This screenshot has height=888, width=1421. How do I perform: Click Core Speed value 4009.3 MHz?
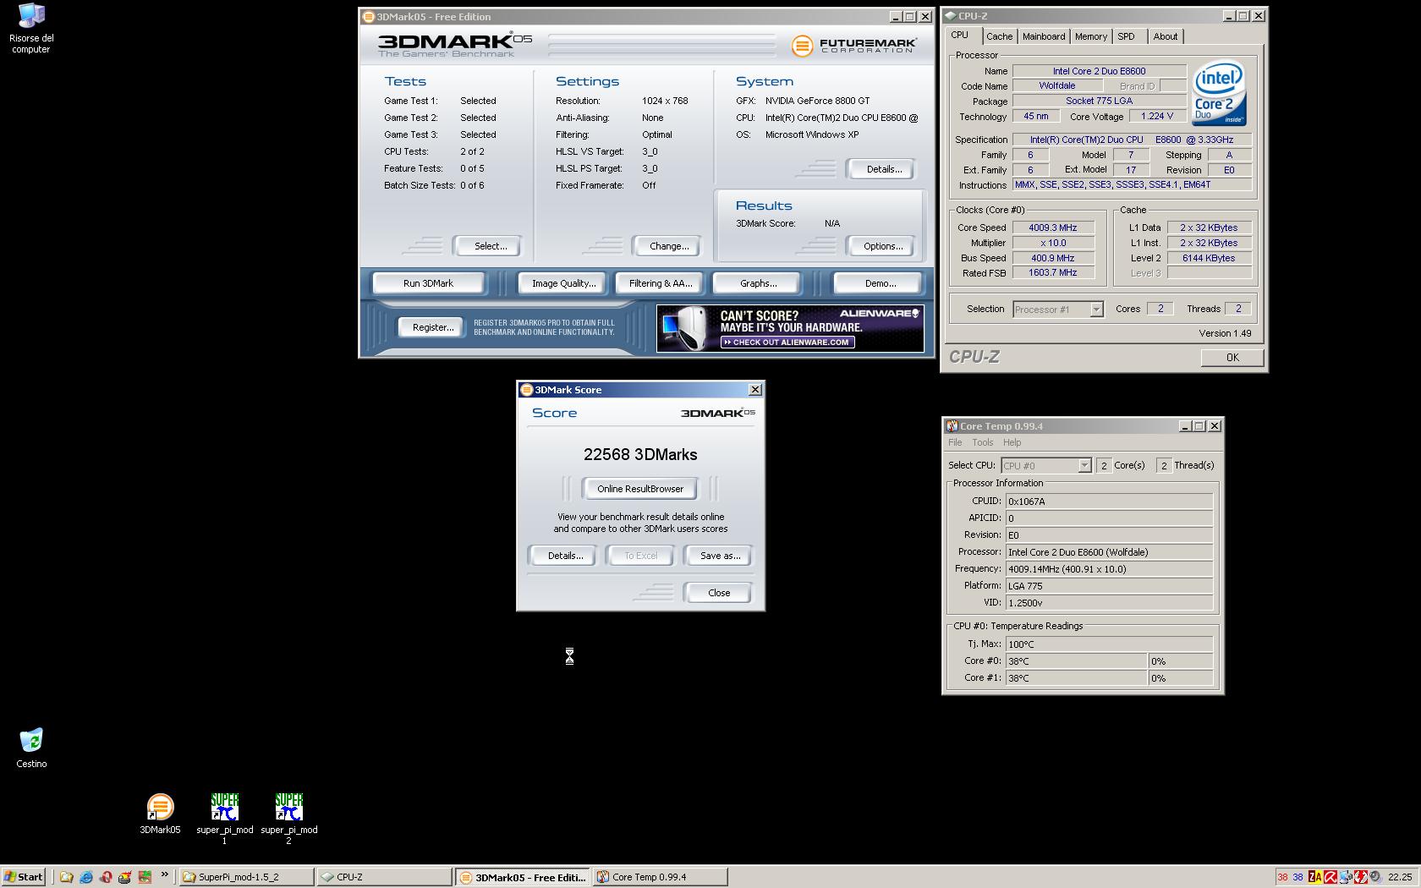1053,227
